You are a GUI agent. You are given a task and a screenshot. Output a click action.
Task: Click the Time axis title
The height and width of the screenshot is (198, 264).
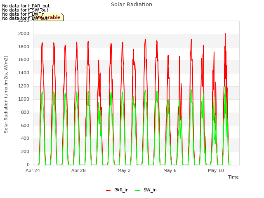click(233, 177)
